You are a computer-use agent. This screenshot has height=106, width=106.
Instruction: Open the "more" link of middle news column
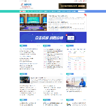62,46
